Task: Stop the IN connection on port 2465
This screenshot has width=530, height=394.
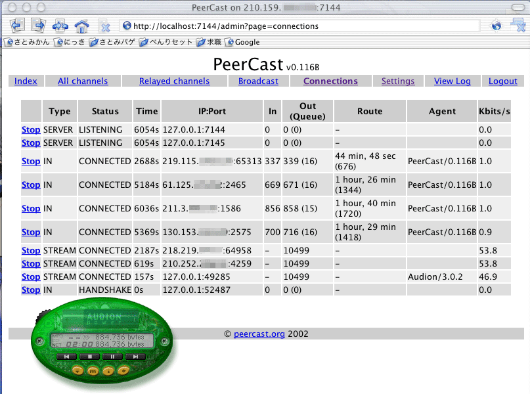Action: pos(31,185)
